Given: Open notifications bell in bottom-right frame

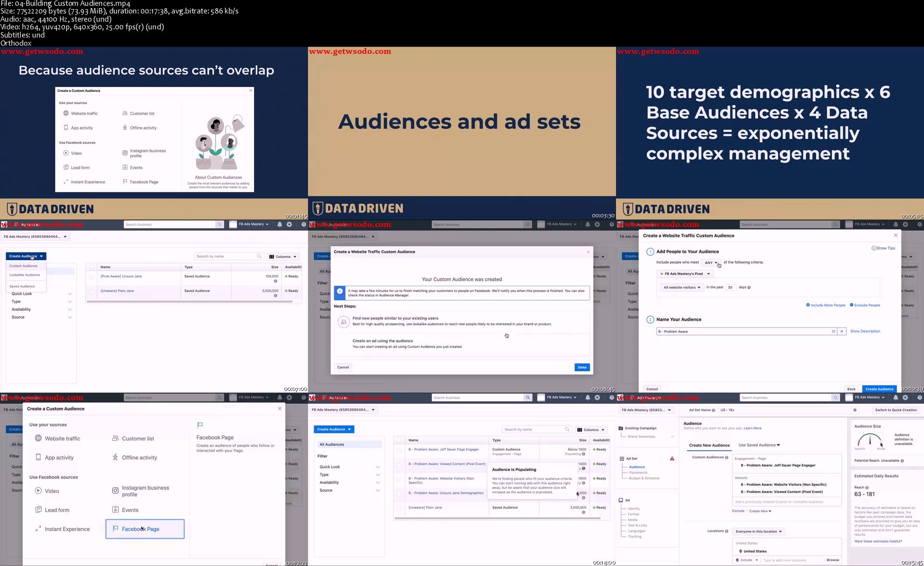Looking at the screenshot, I should pos(895,398).
